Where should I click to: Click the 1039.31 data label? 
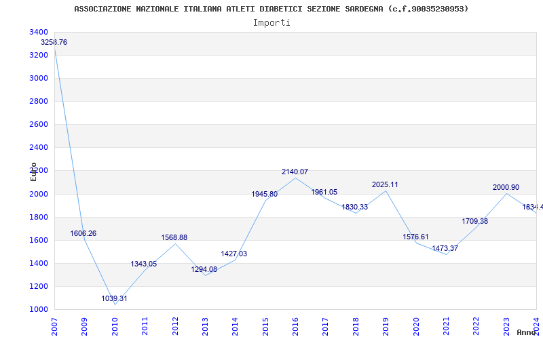(114, 298)
